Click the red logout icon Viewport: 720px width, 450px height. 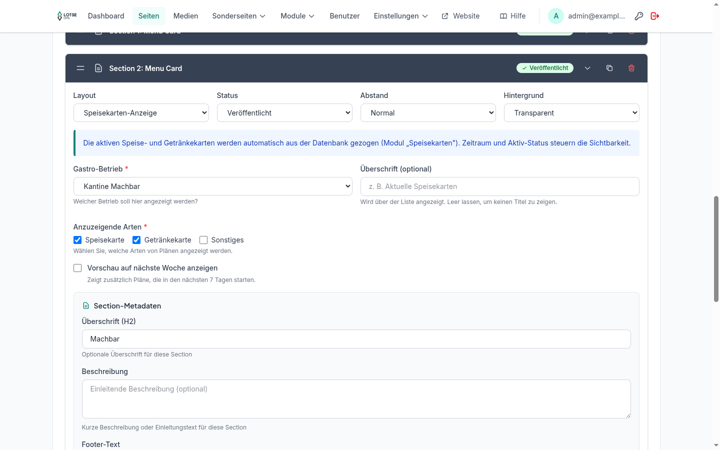tap(654, 16)
